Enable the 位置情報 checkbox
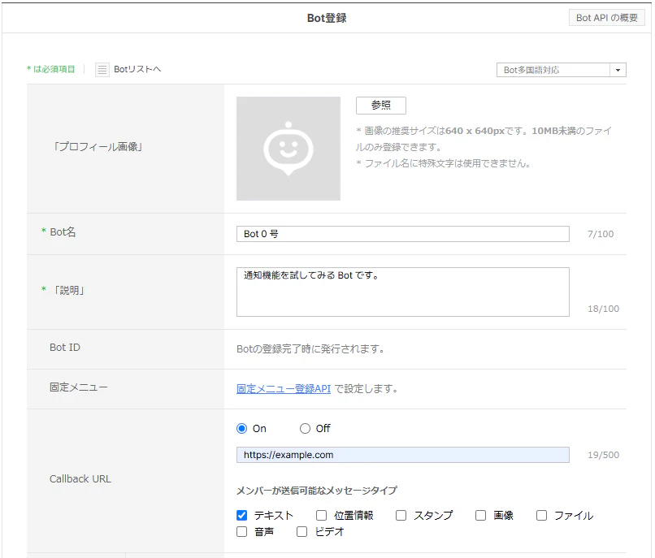The height and width of the screenshot is (558, 655). 321,516
